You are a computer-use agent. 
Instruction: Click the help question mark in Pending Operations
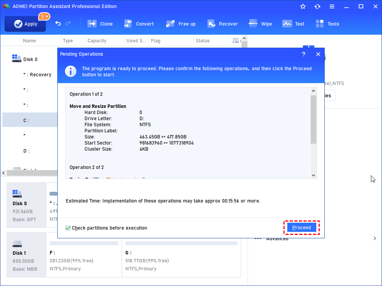(x=304, y=54)
